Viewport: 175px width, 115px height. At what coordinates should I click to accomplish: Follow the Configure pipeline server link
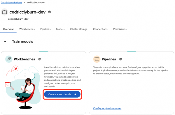[107, 108]
